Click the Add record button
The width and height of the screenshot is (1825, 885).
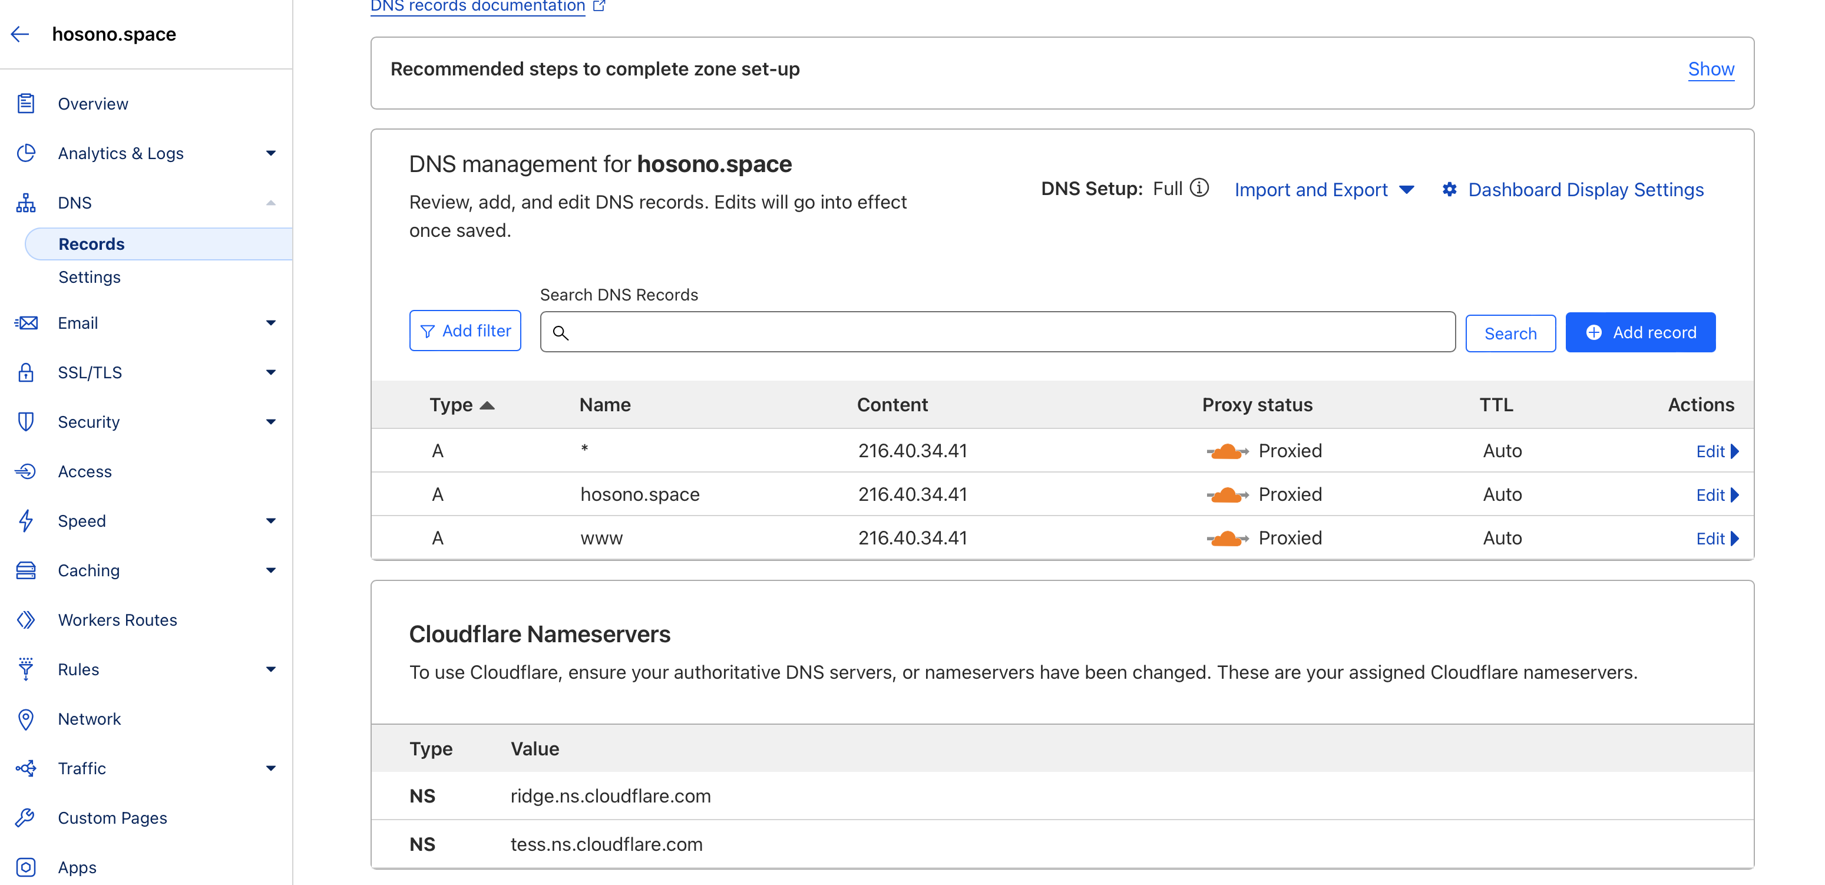(x=1640, y=332)
